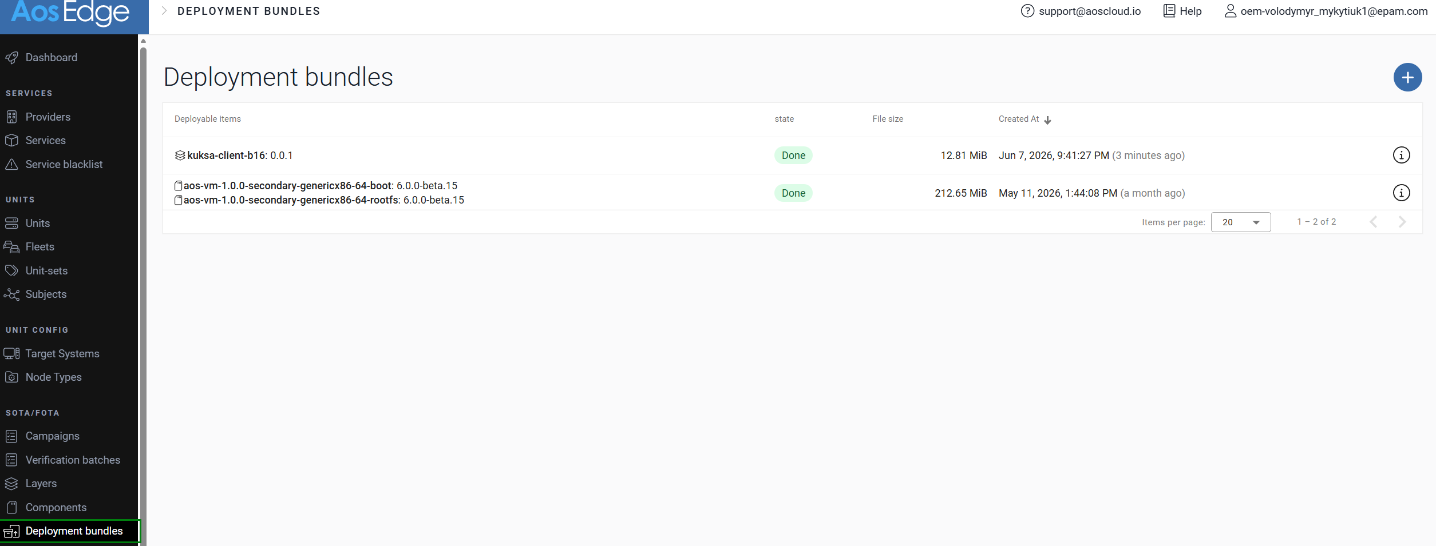1436x546 pixels.
Task: Click the File size column header
Action: [x=888, y=119]
